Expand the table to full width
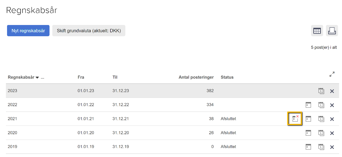This screenshot has width=342, height=157. [332, 74]
